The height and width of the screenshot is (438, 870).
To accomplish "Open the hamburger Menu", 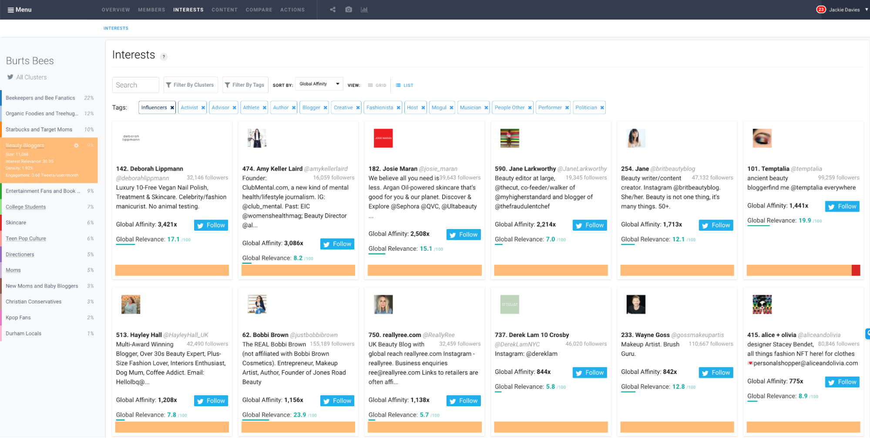I will pos(20,10).
